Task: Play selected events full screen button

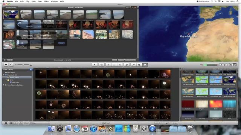Action: (11, 123)
